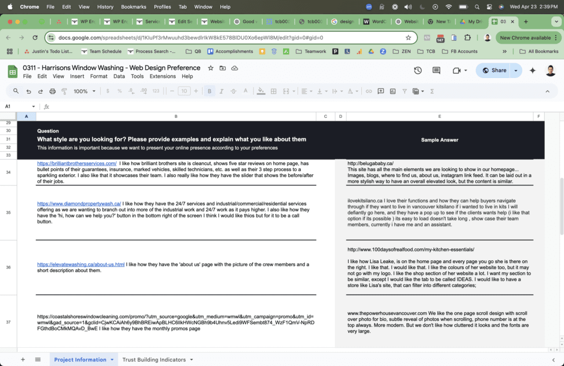Click the Share button

[x=494, y=70]
